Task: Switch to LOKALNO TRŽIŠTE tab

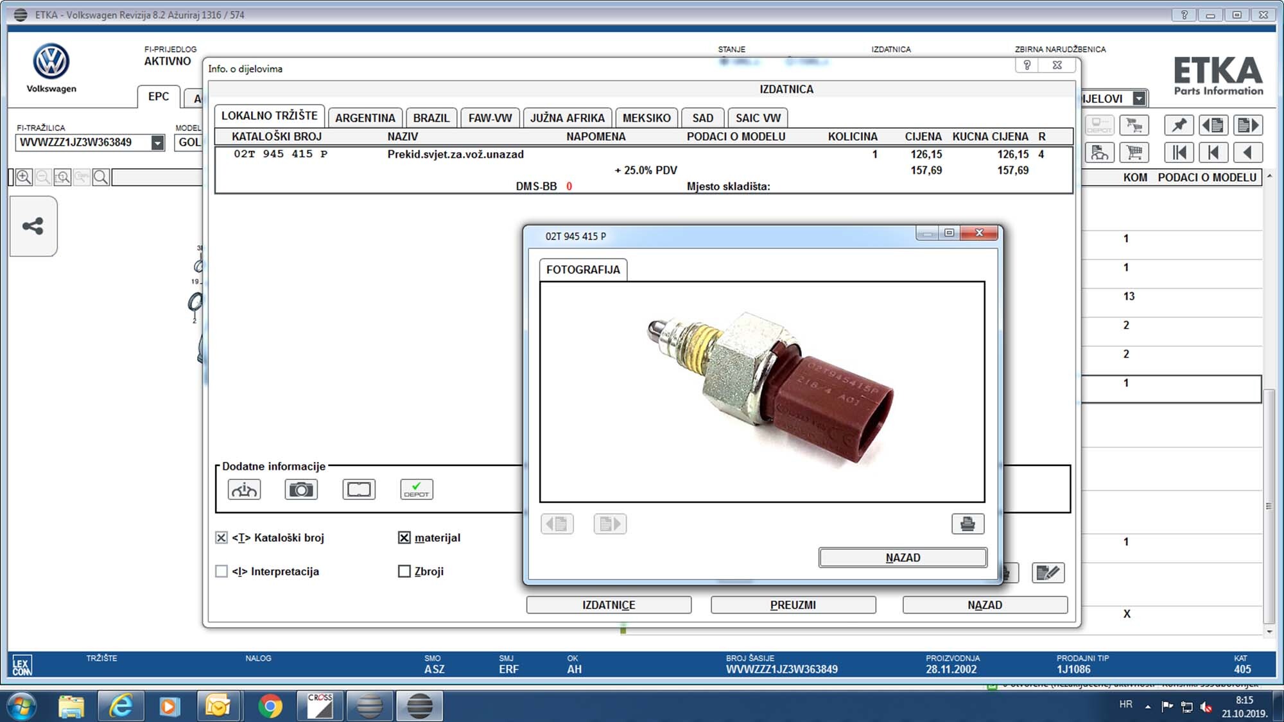Action: pos(270,116)
